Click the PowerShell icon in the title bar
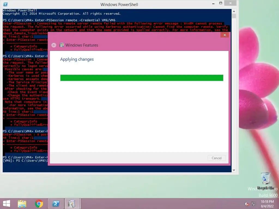279x209 pixels. 5,4
